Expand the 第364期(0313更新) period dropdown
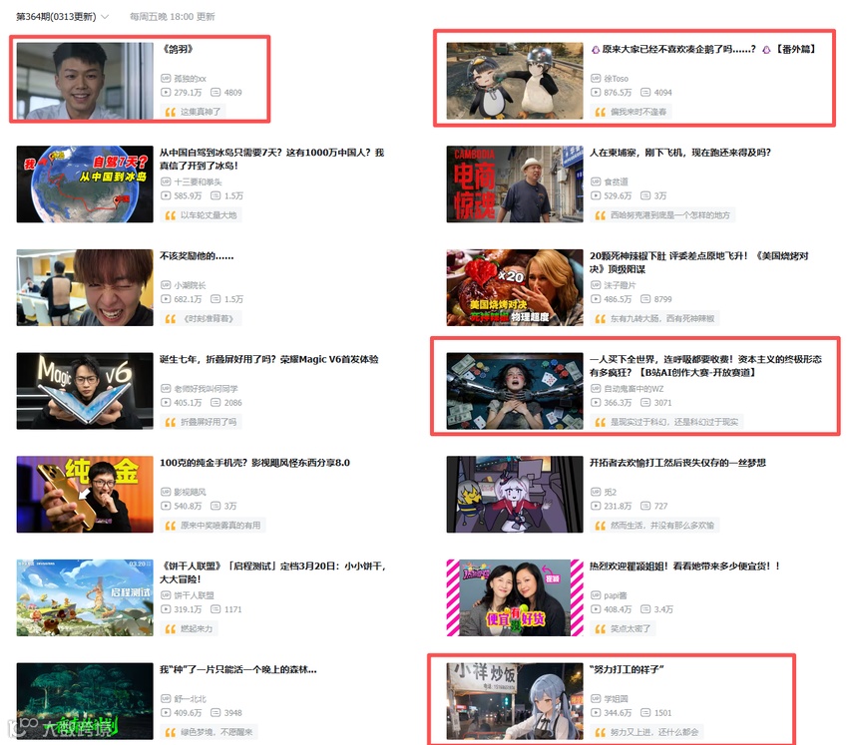The width and height of the screenshot is (848, 745). pos(62,17)
